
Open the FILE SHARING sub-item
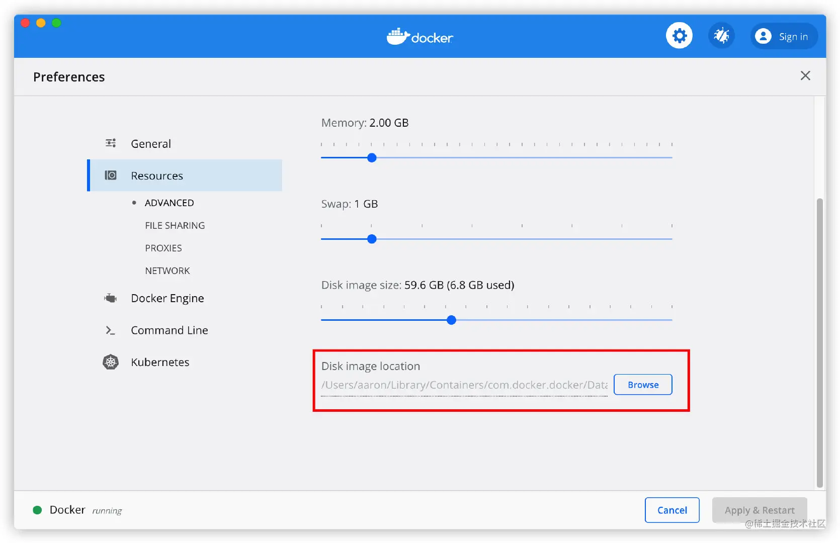coord(175,225)
